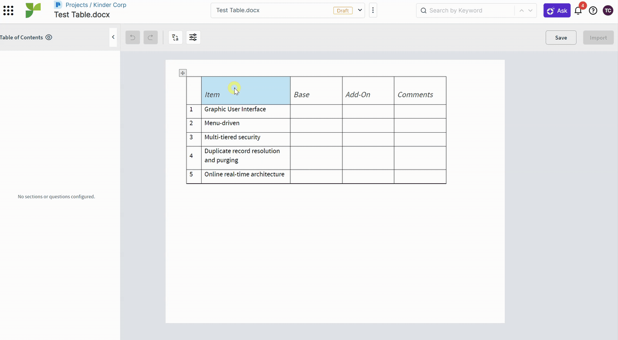Screen dimensions: 618x340
Task: Open the app launcher grid icon
Action: point(8,10)
